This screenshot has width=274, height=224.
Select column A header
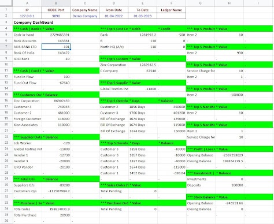click(27, 3)
